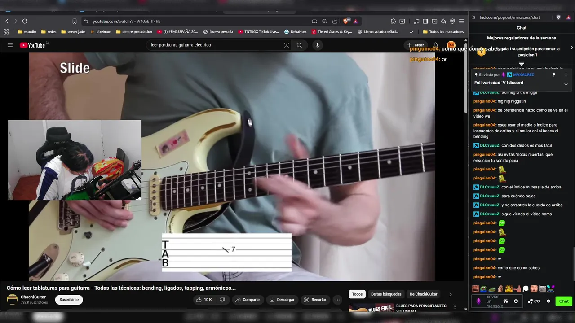The height and width of the screenshot is (323, 575).
Task: Open Brave Rewards triangle icon in YouTube window
Action: (355, 21)
